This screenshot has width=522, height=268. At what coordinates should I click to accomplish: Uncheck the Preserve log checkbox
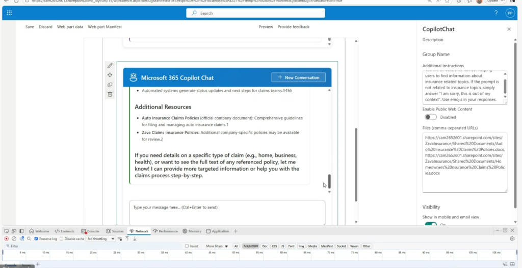36,238
